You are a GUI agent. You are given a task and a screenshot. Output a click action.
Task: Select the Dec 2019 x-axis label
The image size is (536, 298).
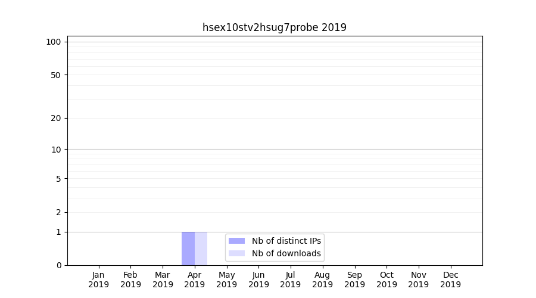450,280
